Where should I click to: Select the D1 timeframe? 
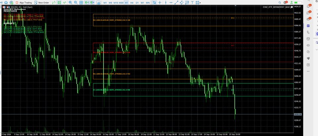tap(137, 3)
